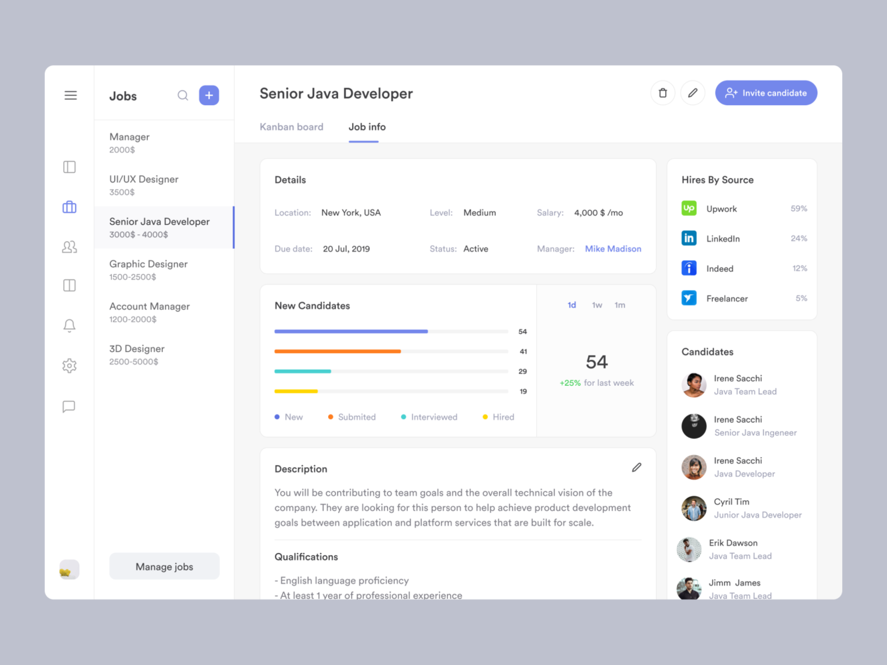Click the Dashboard panel icon in sidebar
This screenshot has width=887, height=665.
pyautogui.click(x=69, y=166)
